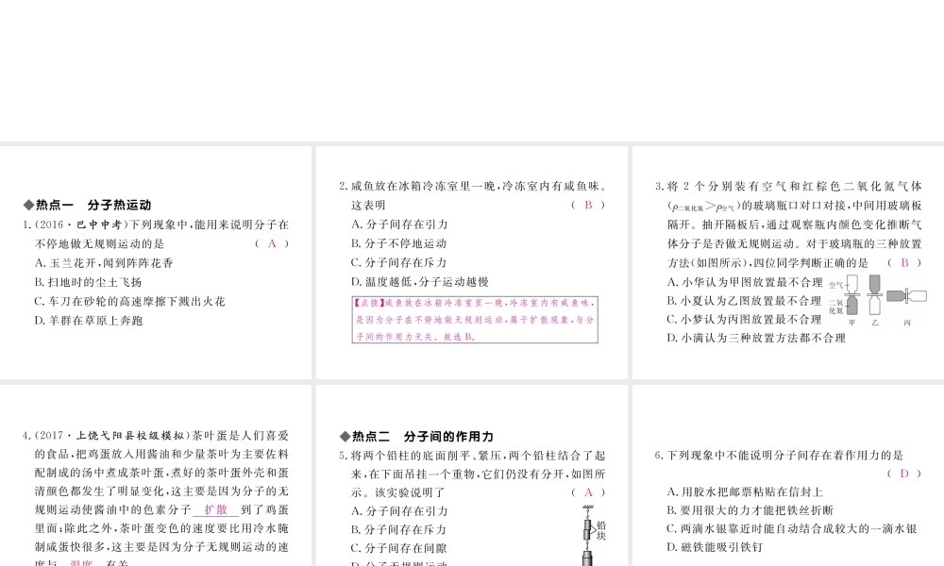Select option A. 用胶水把邮票粘贴在信封上
The image size is (944, 566).
pos(745,492)
